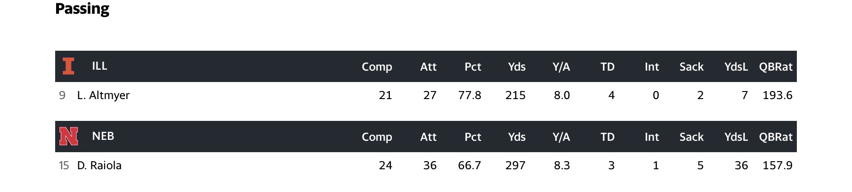Click QBRat column header in ILL table
Image resolution: width=852 pixels, height=192 pixels.
775,67
